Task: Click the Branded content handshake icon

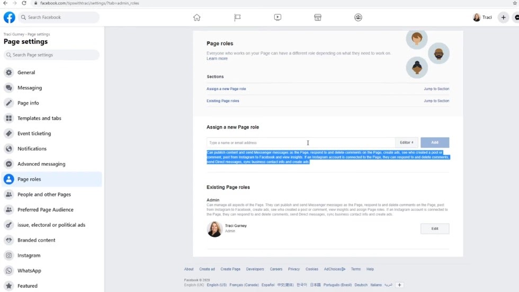Action: tap(9, 240)
